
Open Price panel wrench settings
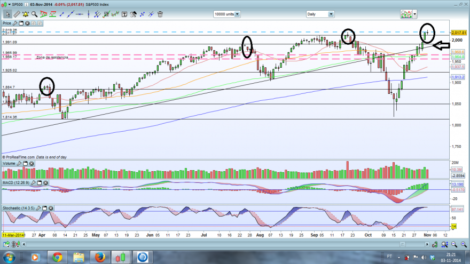[x=15, y=23]
